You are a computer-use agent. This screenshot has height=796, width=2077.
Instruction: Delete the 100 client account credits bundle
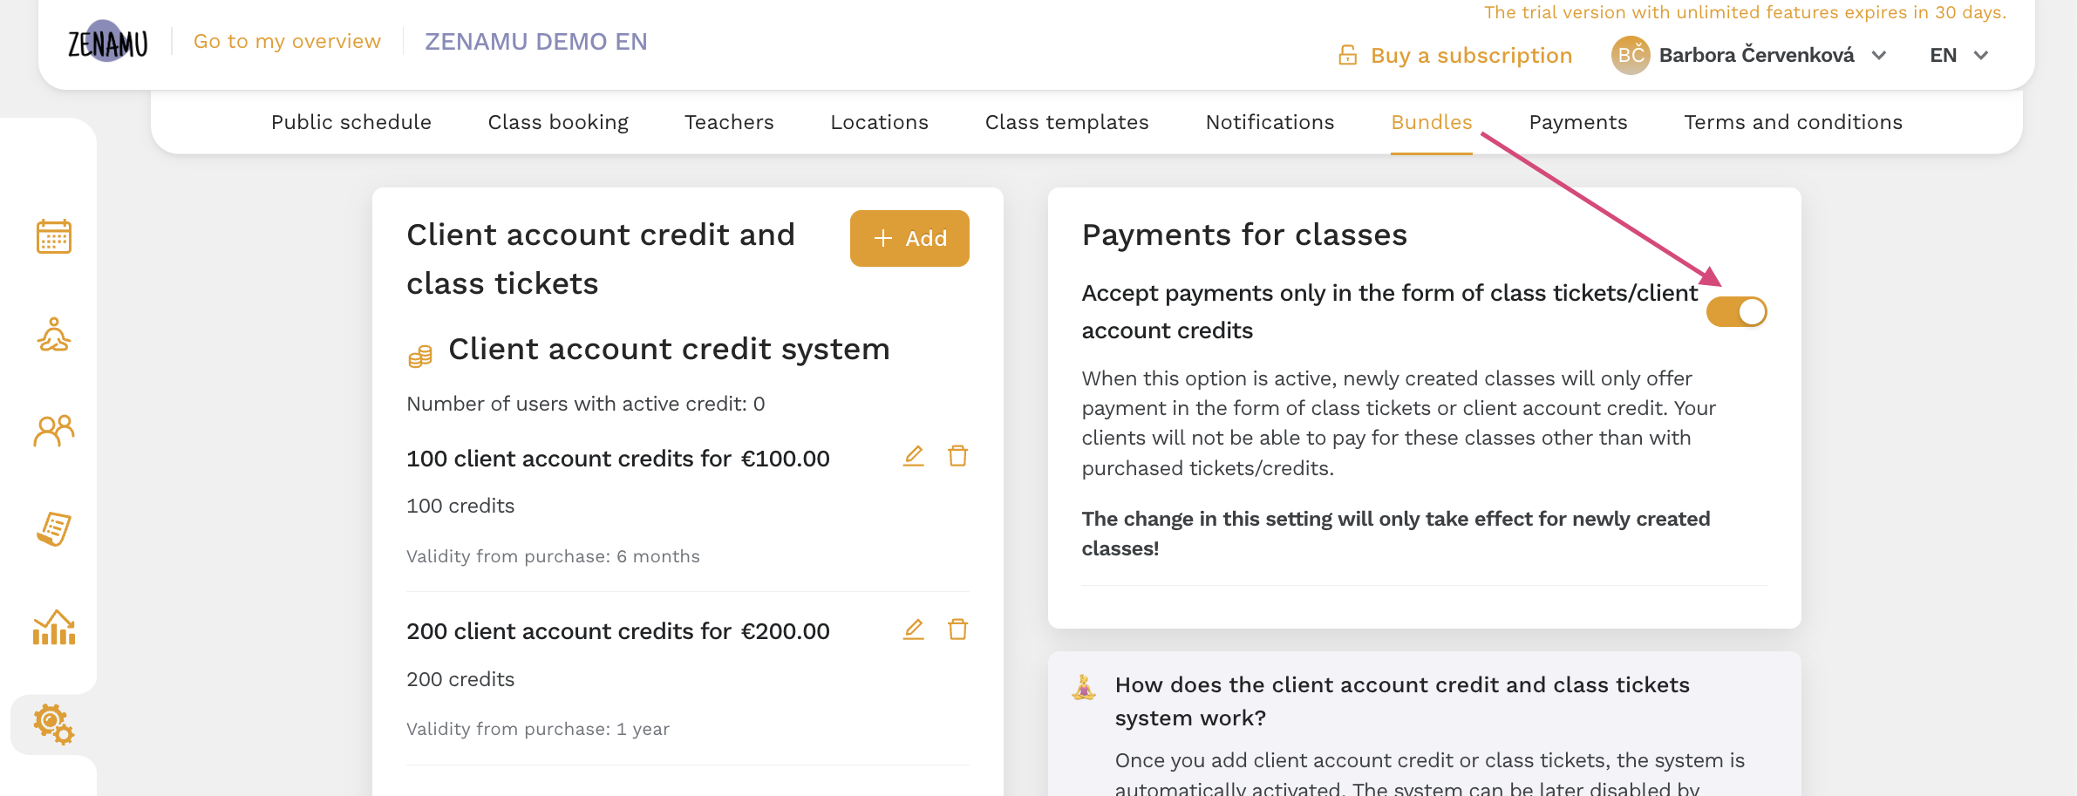coord(957,456)
